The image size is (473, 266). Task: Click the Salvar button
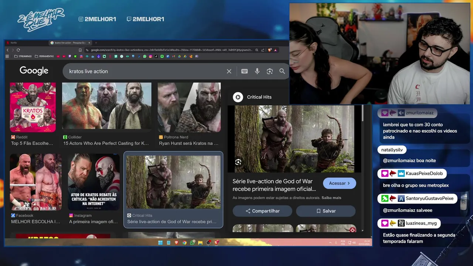point(326,211)
